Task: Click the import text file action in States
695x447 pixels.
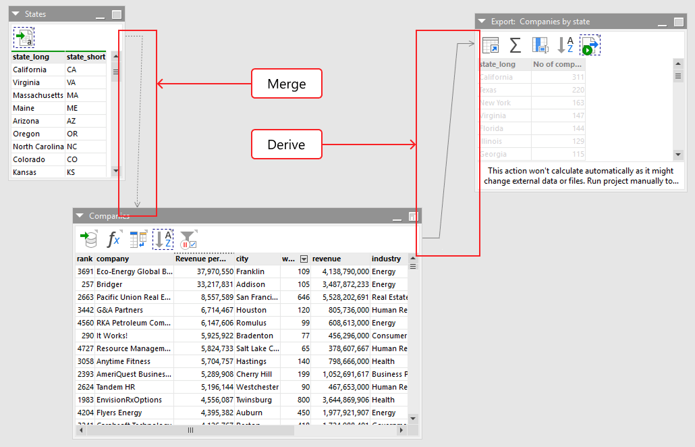Action: tap(24, 38)
